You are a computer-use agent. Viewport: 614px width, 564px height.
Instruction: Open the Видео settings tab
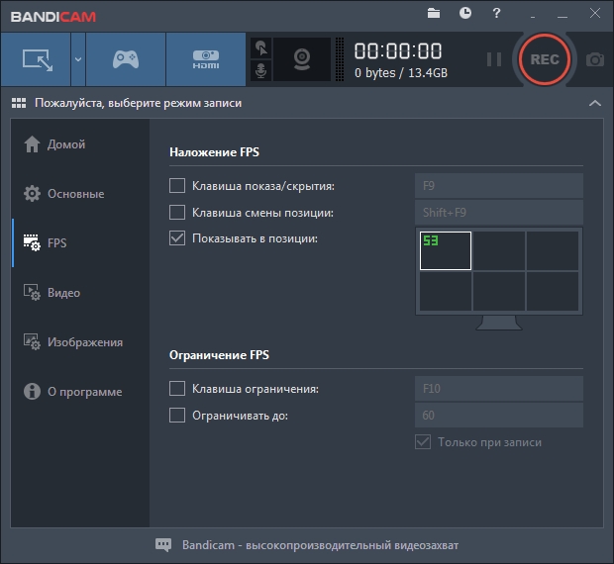(63, 293)
